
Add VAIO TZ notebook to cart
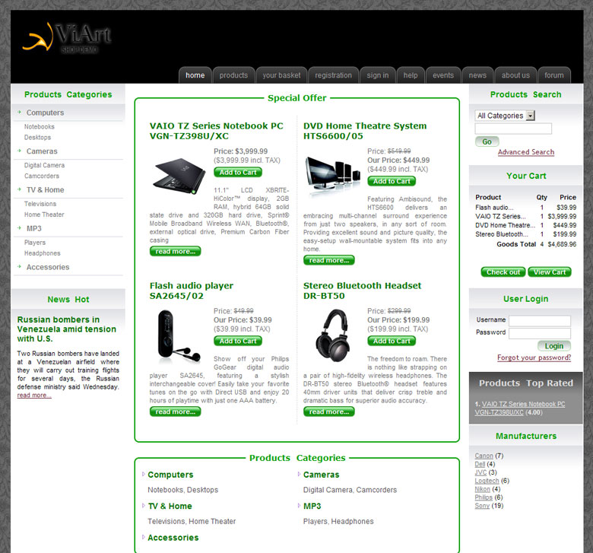point(238,172)
